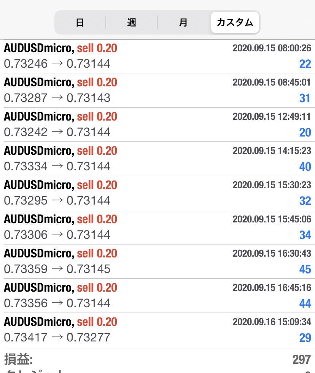The image size is (315, 373).
Task: Switch to the 週 (Week) tab
Action: click(x=132, y=22)
